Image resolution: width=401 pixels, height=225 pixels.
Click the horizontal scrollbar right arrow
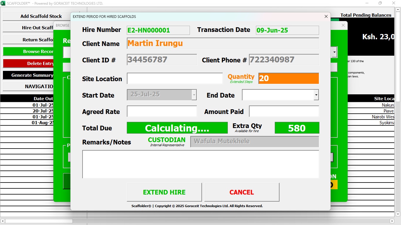point(392,221)
